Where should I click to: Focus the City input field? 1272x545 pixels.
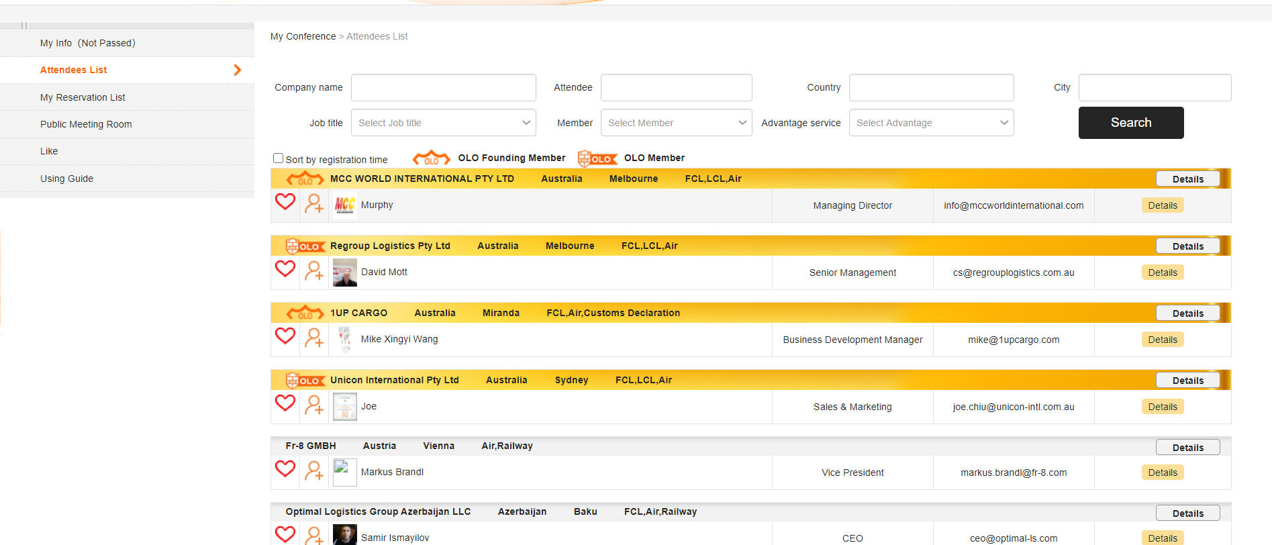coord(1155,87)
